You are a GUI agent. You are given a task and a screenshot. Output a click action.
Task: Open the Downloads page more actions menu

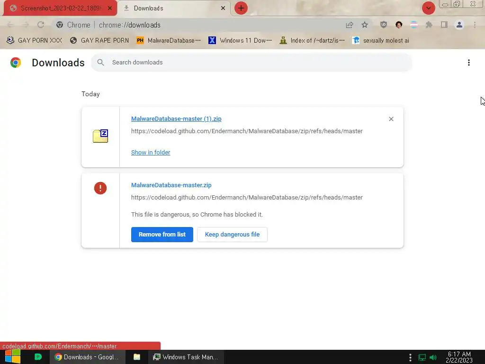[469, 63]
